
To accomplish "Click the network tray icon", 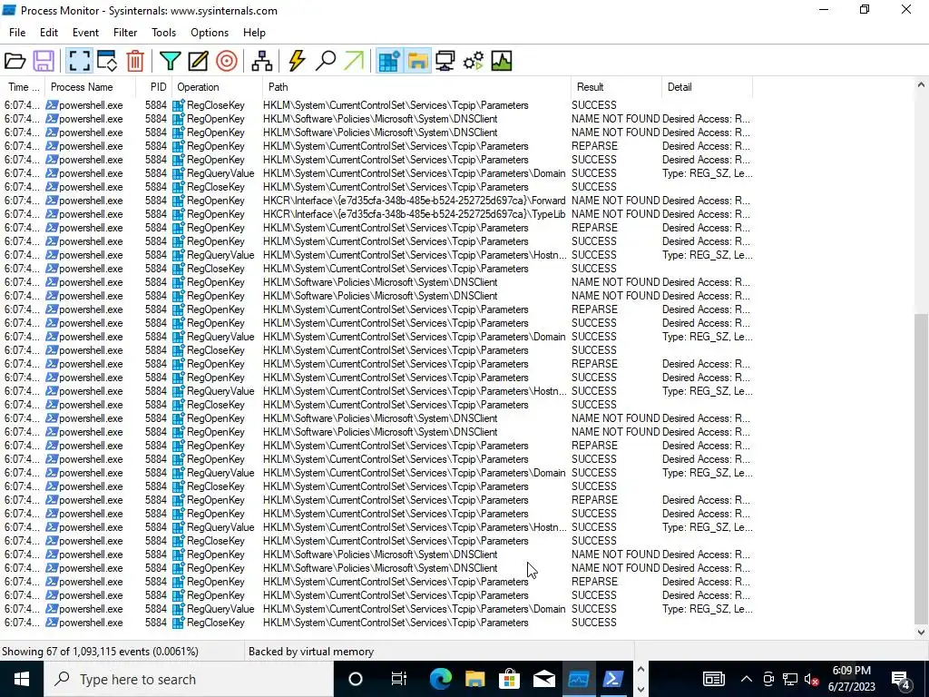I will pyautogui.click(x=790, y=679).
